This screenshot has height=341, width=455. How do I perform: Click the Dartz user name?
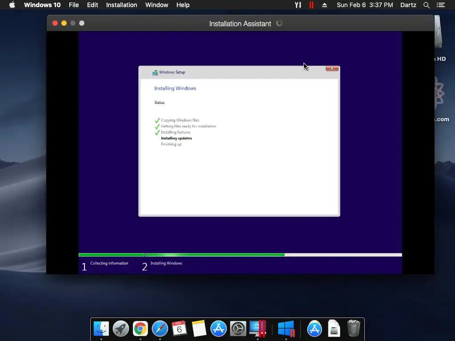(x=408, y=5)
